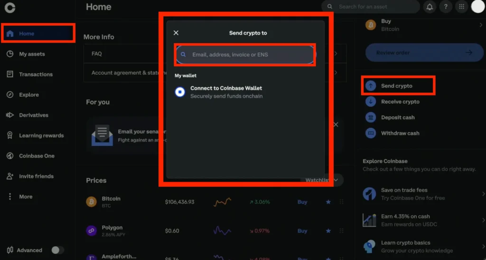
Task: Click the Receive crypto arrow icon
Action: [371, 101]
